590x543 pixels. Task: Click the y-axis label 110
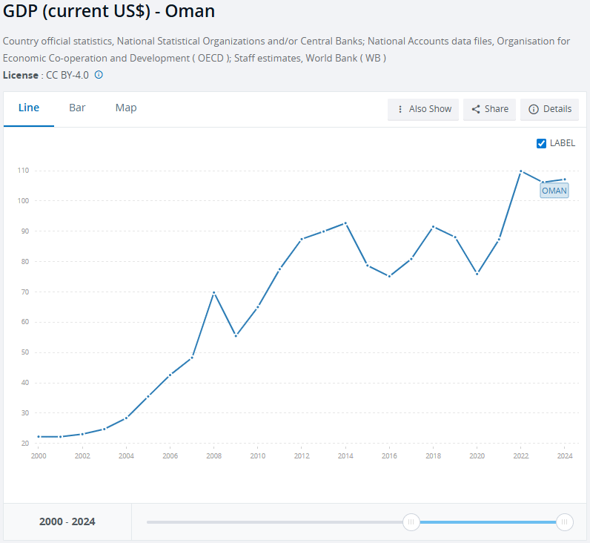click(23, 171)
